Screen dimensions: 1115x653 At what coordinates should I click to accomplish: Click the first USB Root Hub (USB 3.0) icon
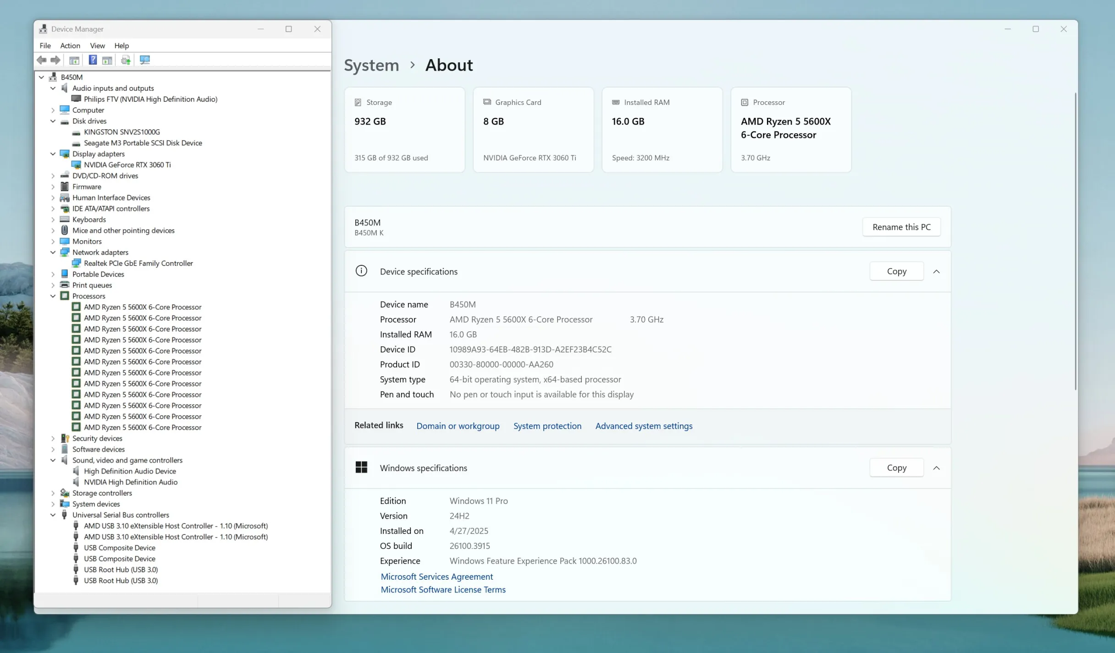(76, 570)
